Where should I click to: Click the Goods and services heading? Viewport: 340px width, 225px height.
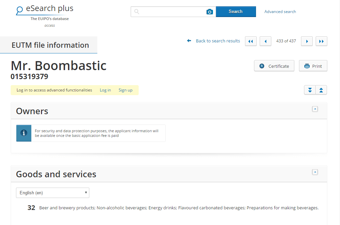[x=56, y=174]
